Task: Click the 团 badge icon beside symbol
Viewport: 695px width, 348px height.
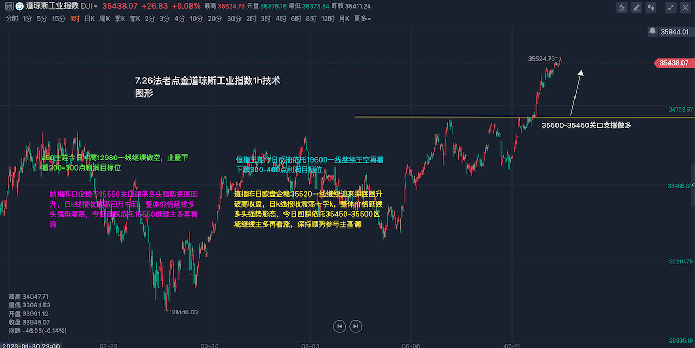Action: pos(9,7)
